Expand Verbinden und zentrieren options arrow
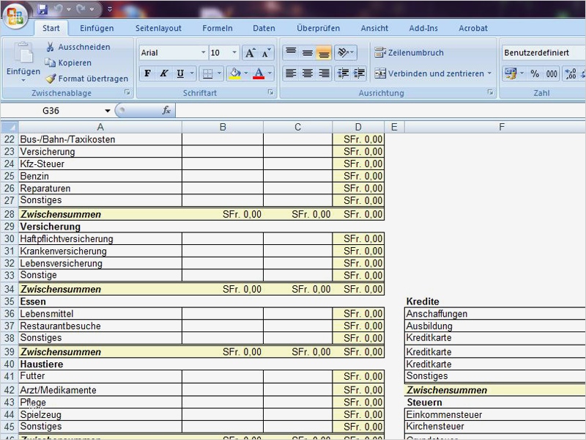Screen dimensions: 586x440 click(x=489, y=73)
